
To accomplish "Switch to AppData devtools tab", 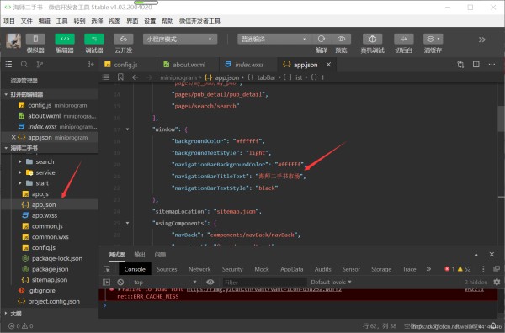I will click(292, 269).
